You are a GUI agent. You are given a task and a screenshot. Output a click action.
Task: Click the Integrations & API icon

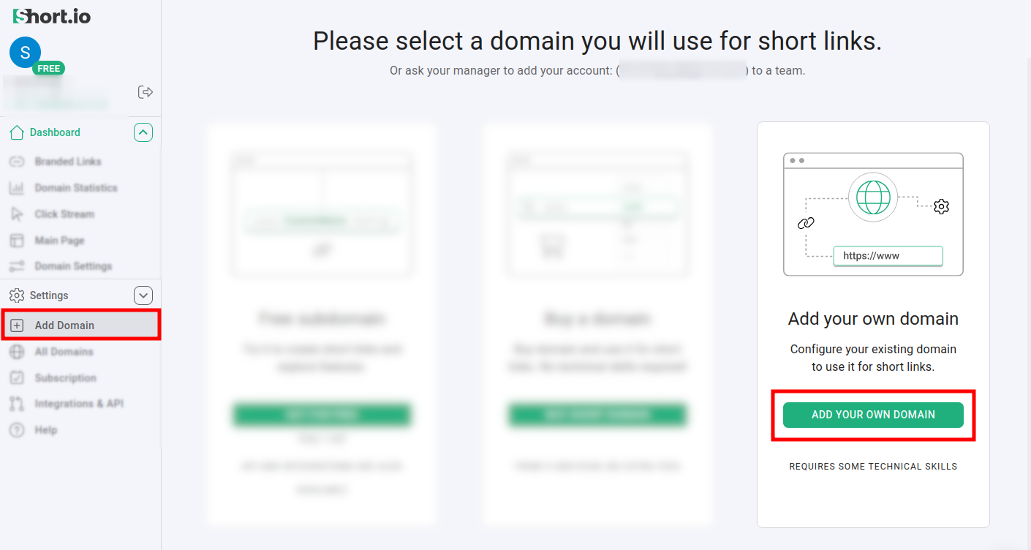[17, 404]
